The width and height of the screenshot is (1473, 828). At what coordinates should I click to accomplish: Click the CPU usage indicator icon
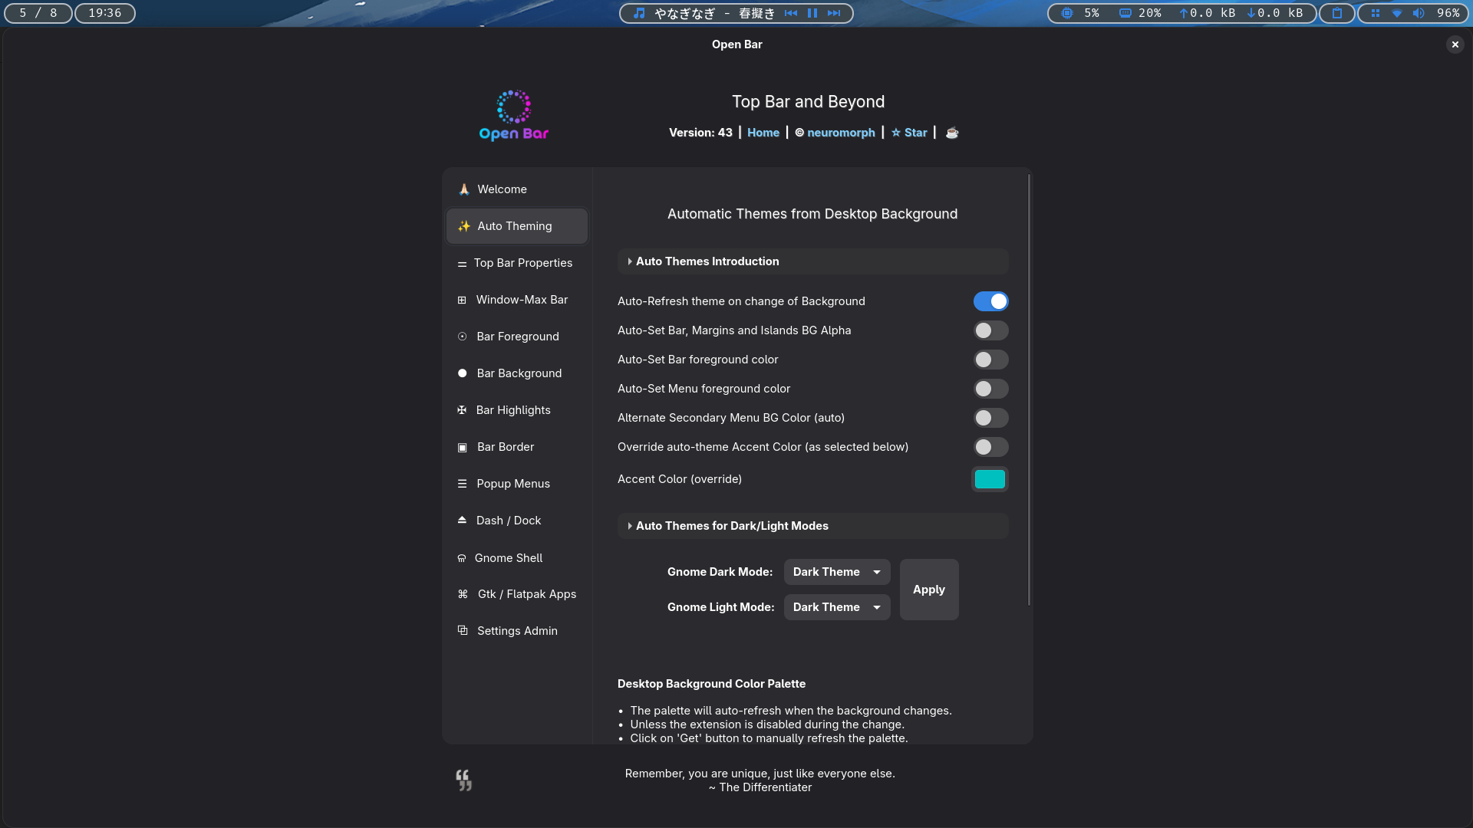point(1067,13)
